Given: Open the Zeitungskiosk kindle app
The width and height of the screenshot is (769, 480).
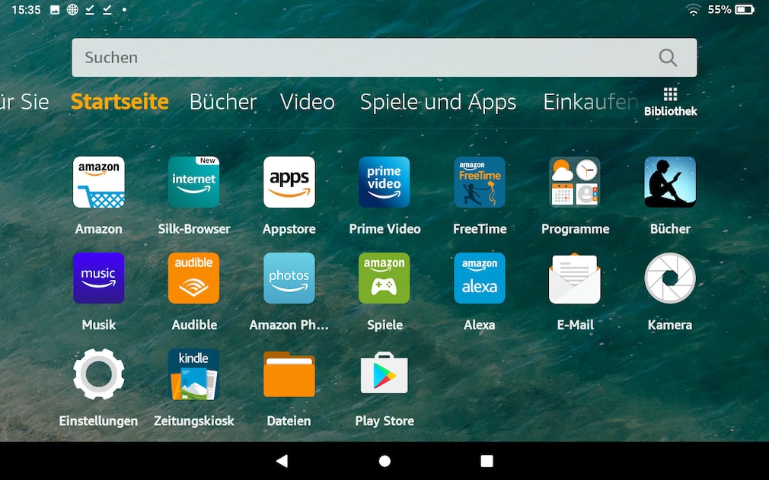Looking at the screenshot, I should (193, 374).
